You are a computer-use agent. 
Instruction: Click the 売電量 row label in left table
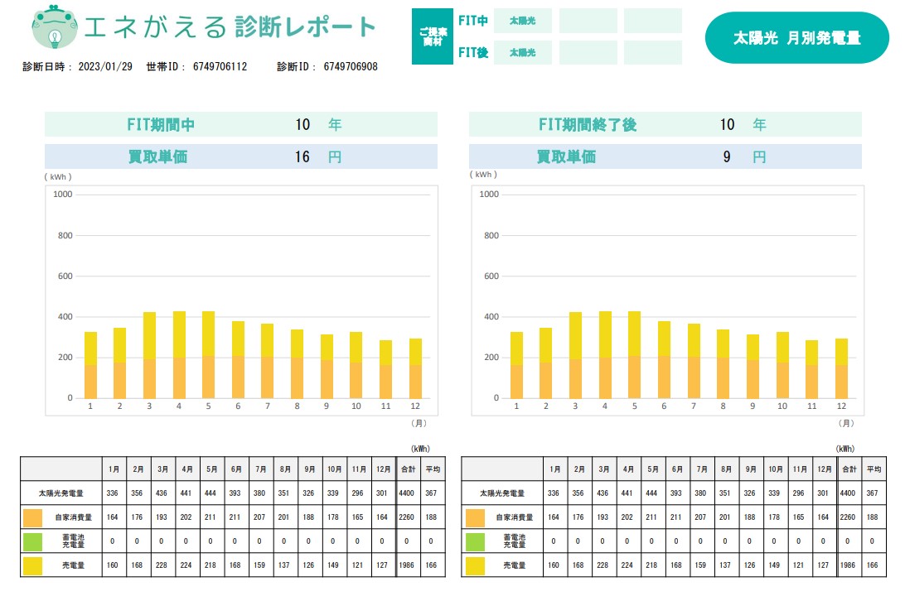(73, 565)
